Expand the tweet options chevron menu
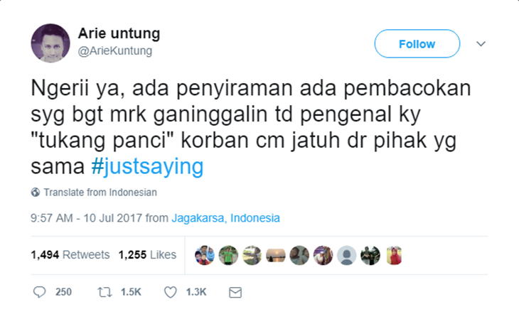This screenshot has height=324, width=519. 481,43
